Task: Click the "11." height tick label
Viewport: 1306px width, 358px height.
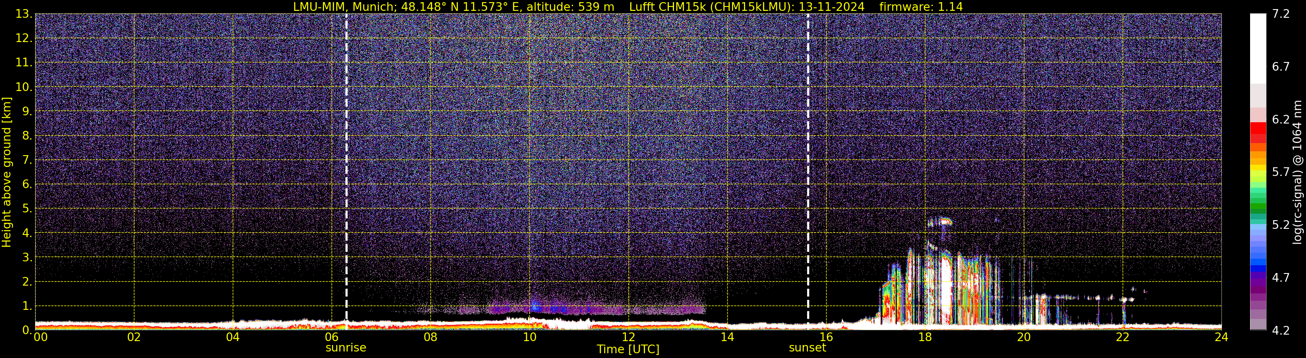Action: pos(24,63)
